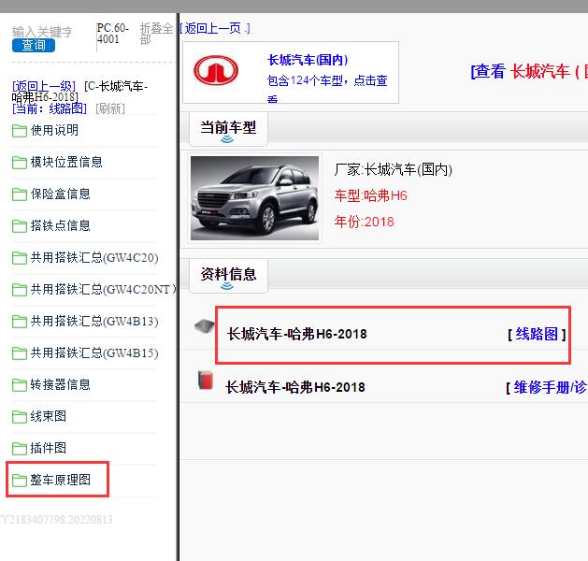Viewport: 588px width, 561px height.
Task: Open the 共用搭铁汇总(GW4C20) folder icon
Action: 19,258
